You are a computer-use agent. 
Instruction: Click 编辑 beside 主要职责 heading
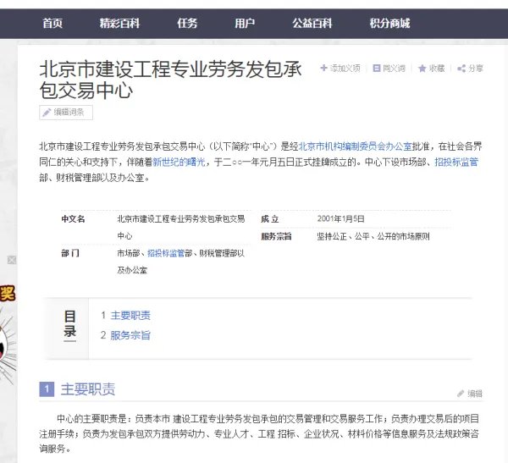(475, 394)
